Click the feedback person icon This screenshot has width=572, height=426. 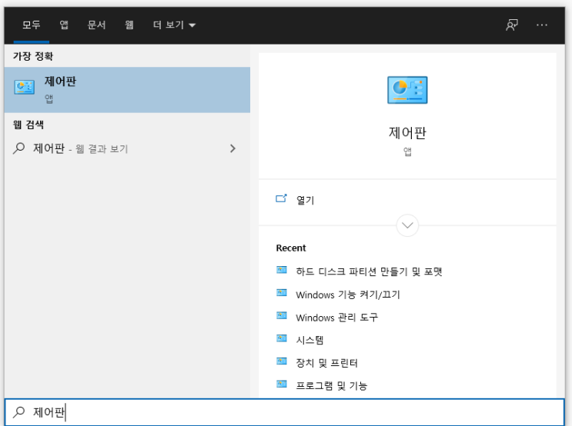(512, 25)
